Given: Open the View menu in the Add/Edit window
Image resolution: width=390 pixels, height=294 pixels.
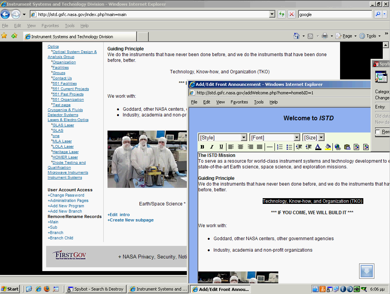Looking at the screenshot, I should click(220, 102).
